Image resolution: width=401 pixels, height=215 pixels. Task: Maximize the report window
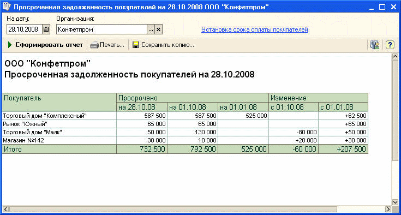tap(382, 7)
